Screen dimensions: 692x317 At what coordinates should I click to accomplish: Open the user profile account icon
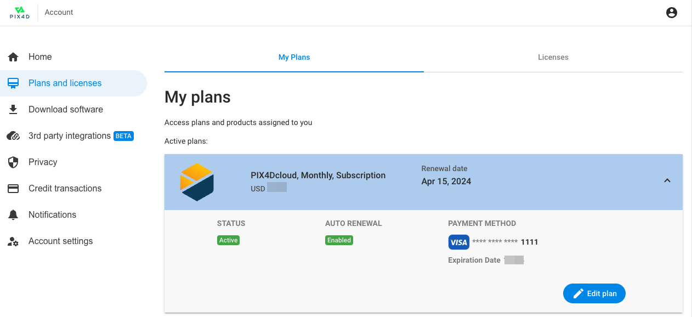(x=671, y=13)
